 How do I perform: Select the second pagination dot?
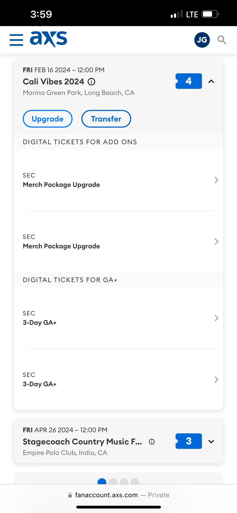(x=113, y=482)
